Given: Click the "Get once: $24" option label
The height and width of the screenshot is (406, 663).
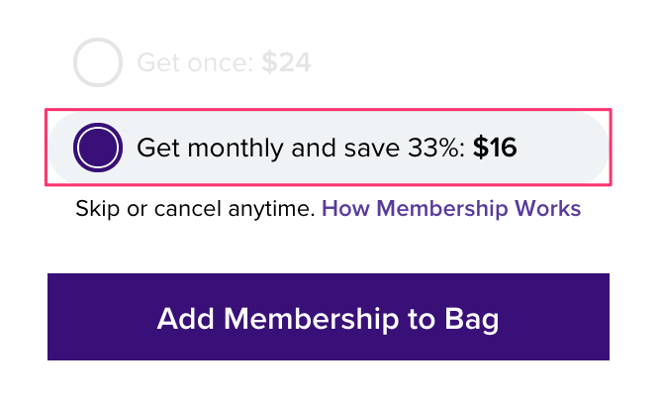Looking at the screenshot, I should pos(224,63).
